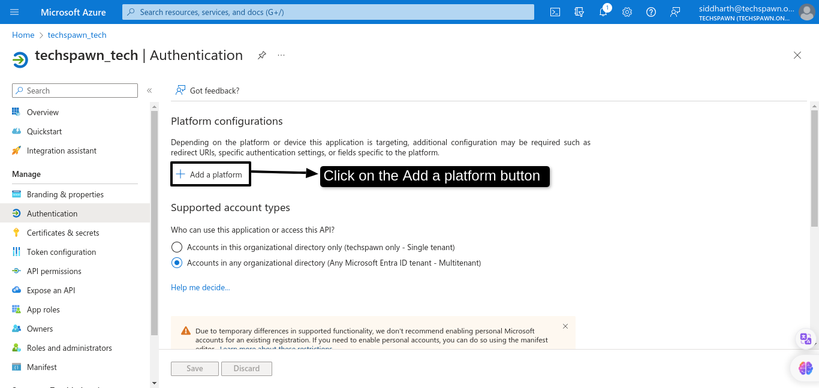Click the top search resources field

pyautogui.click(x=328, y=12)
